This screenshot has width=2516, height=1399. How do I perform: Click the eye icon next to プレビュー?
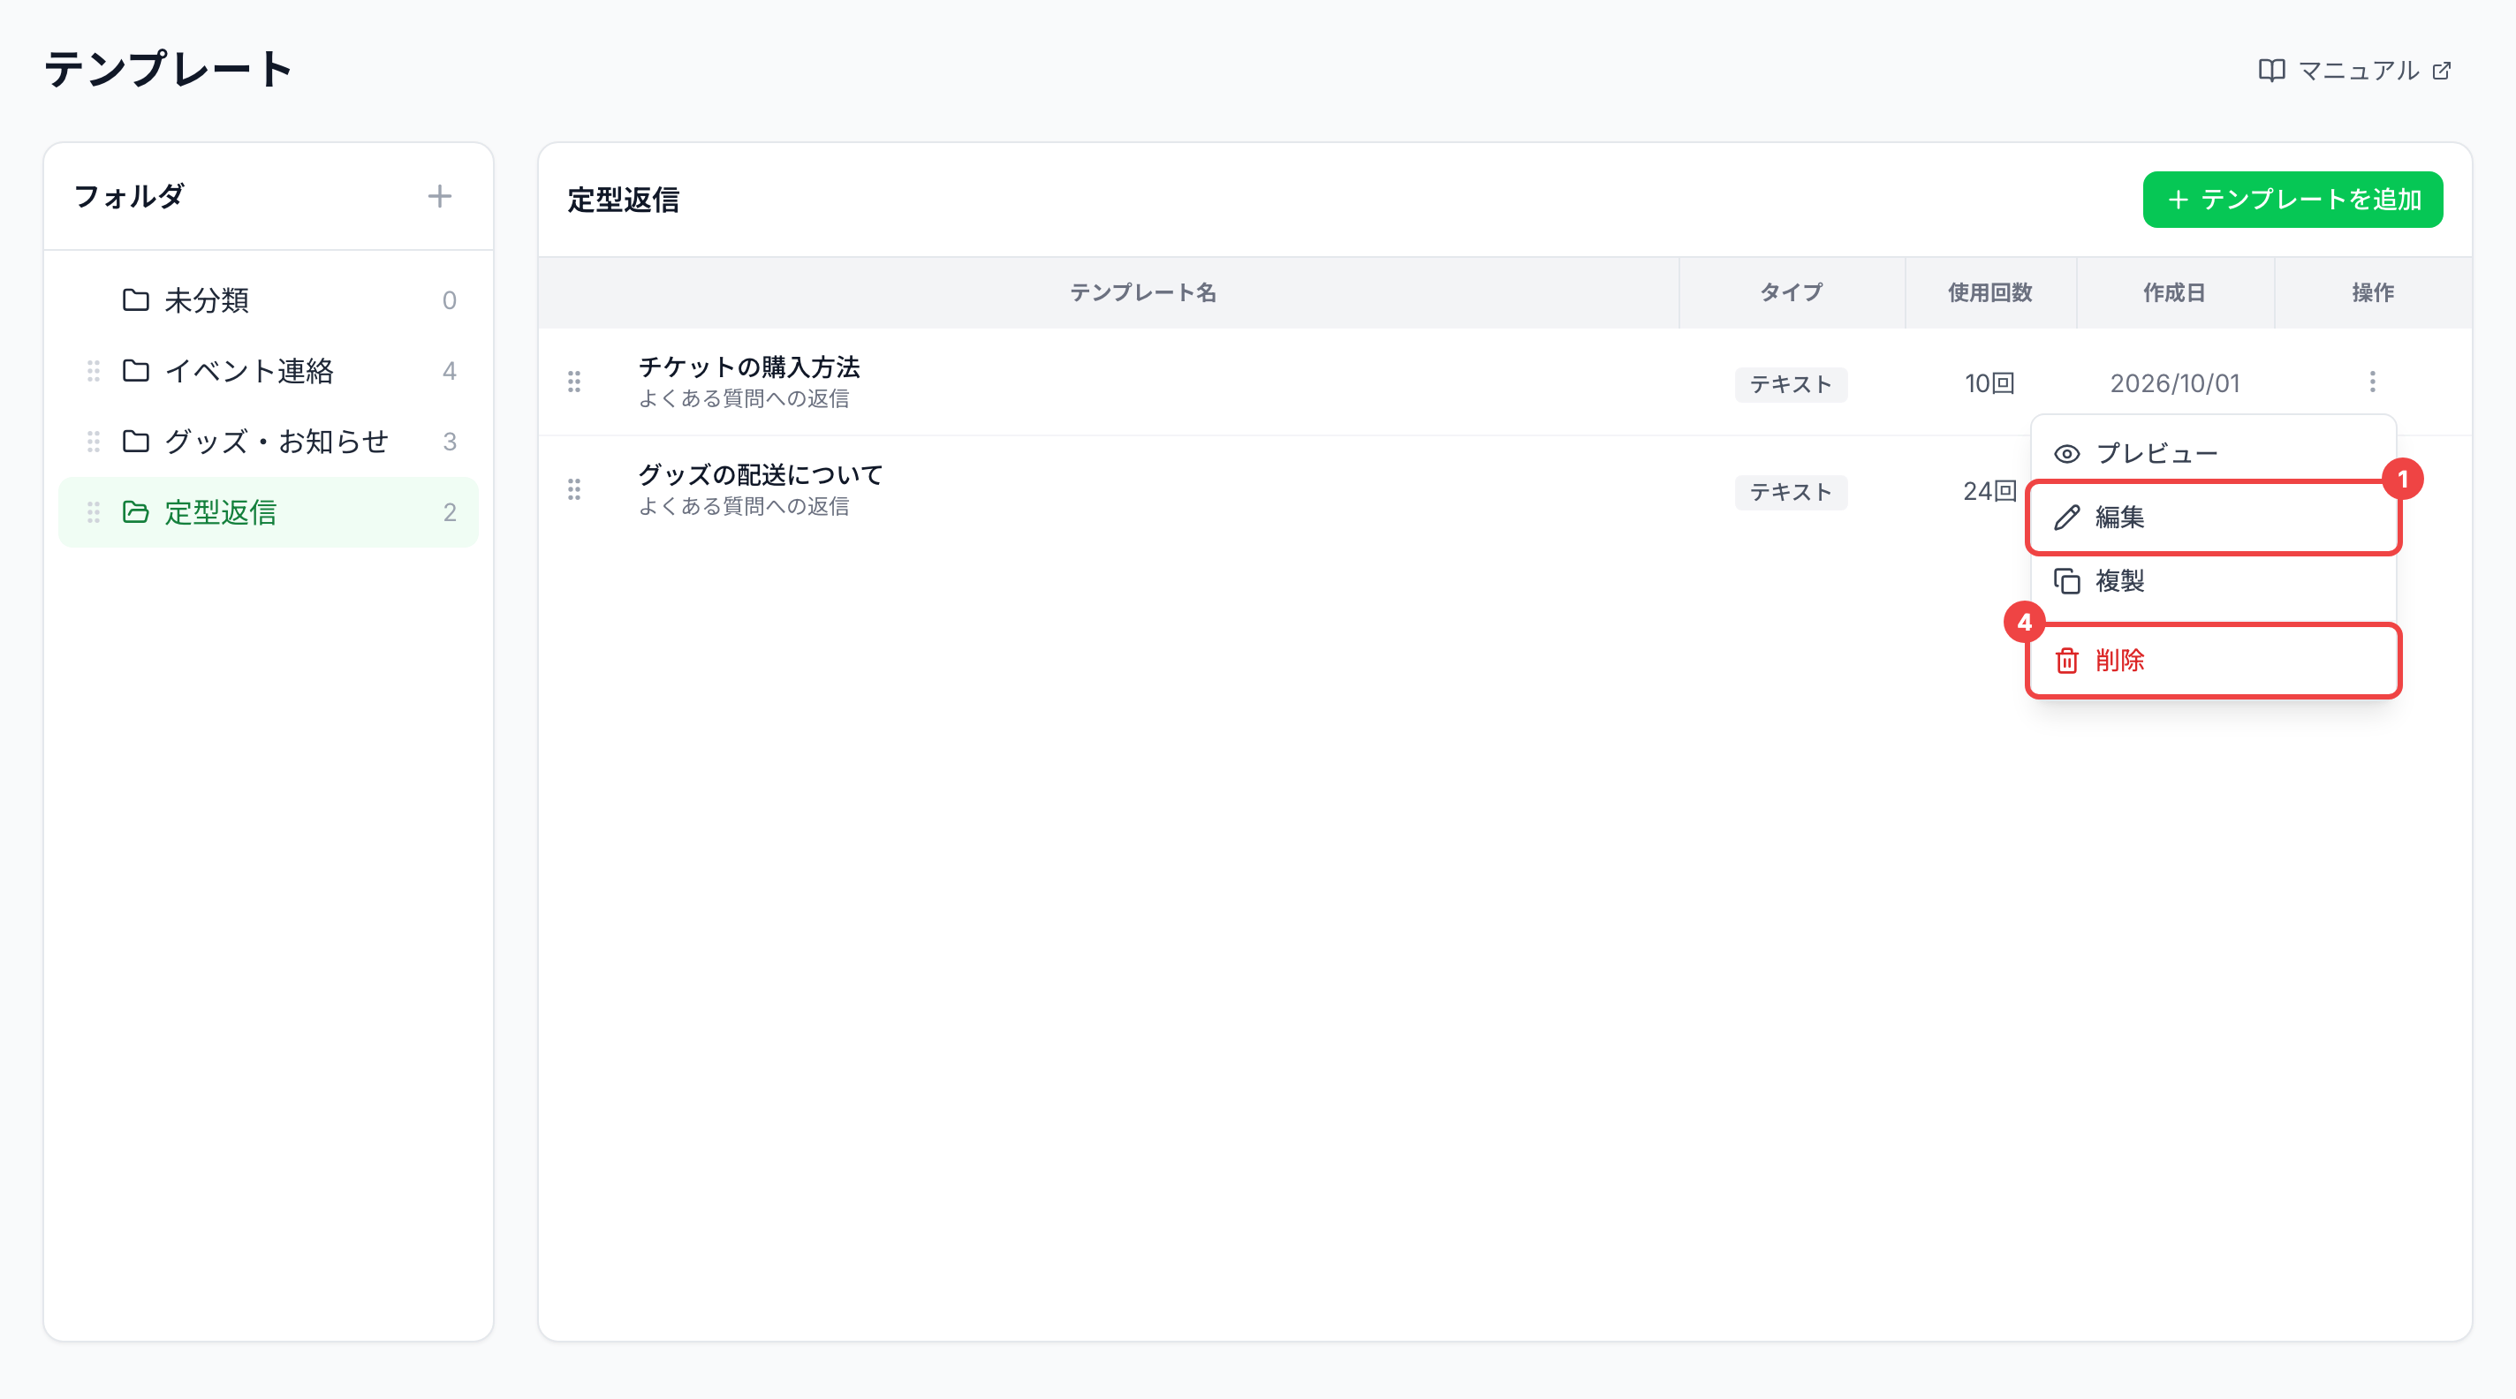pyautogui.click(x=2066, y=454)
